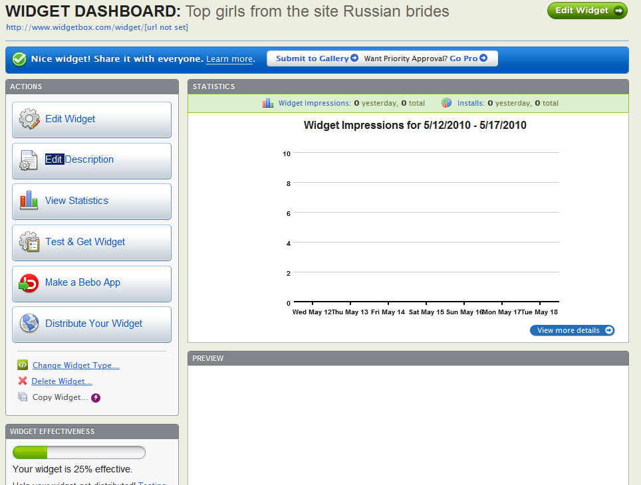Click the Statistics panel header
This screenshot has width=641, height=485.
(408, 86)
